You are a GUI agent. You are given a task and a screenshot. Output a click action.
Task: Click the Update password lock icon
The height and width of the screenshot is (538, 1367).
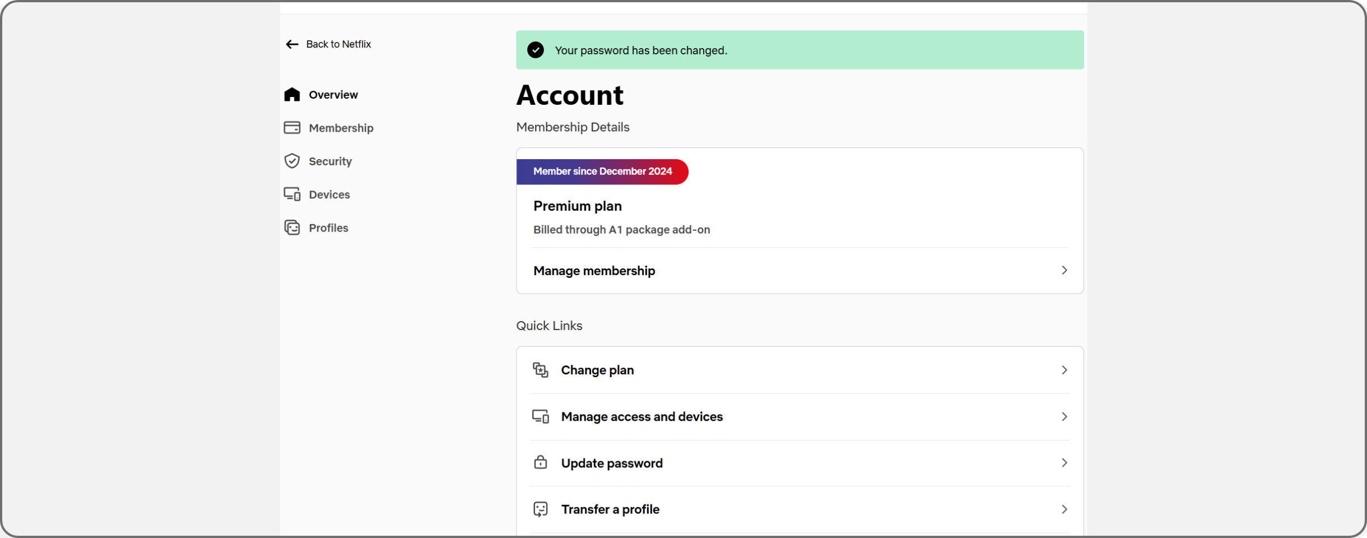pos(540,462)
